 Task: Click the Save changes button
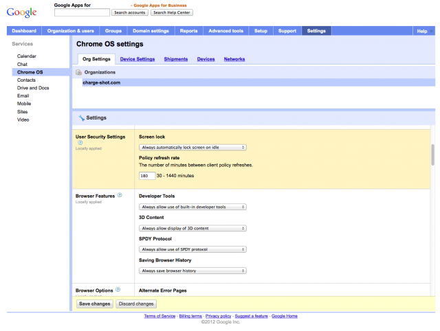pos(95,304)
